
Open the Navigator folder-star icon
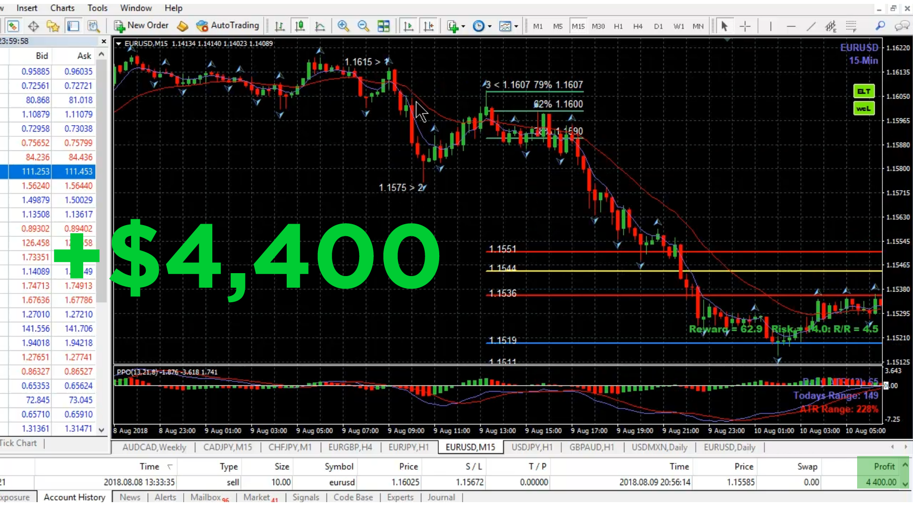coord(53,26)
